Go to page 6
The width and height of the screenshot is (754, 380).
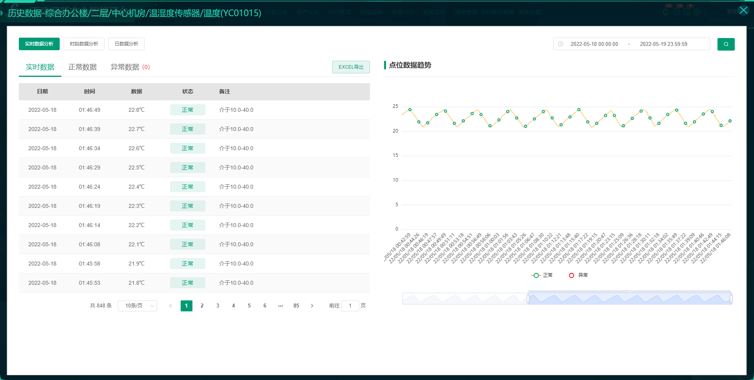click(265, 305)
